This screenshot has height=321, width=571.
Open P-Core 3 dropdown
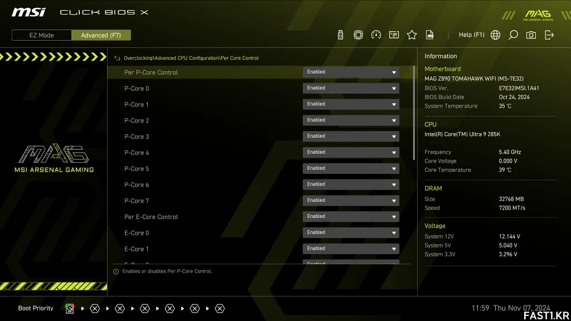click(351, 136)
